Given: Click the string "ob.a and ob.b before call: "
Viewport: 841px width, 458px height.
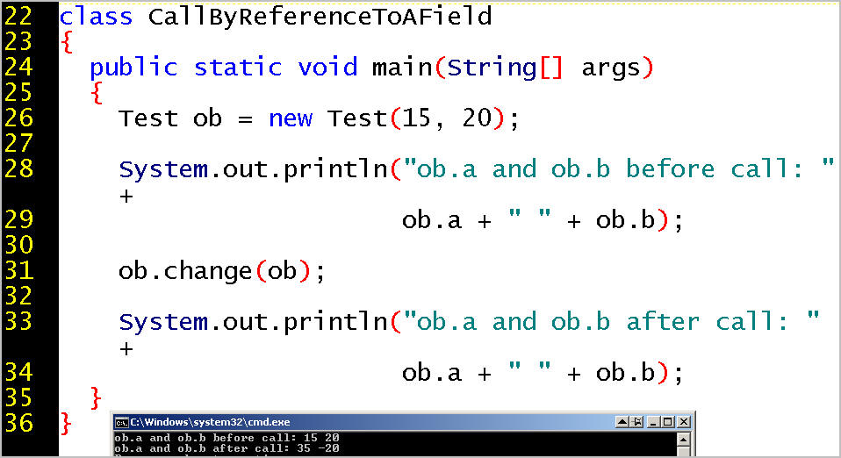Looking at the screenshot, I should [618, 168].
